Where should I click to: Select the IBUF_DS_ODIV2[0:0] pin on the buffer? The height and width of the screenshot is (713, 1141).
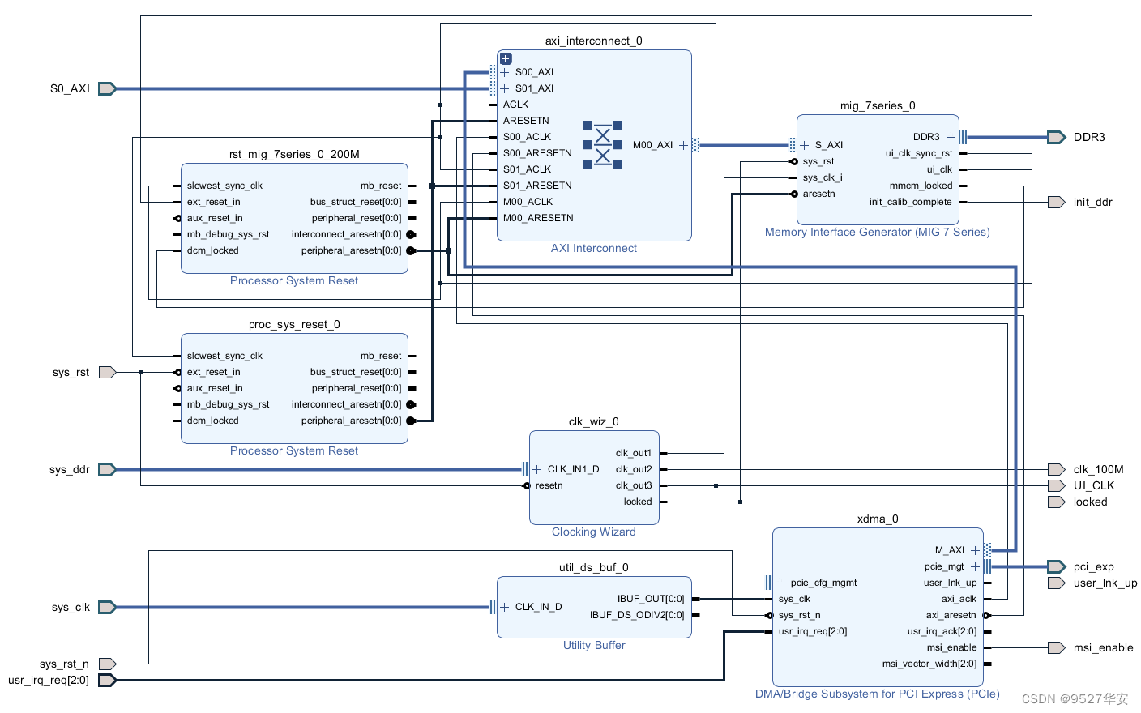[637, 615]
